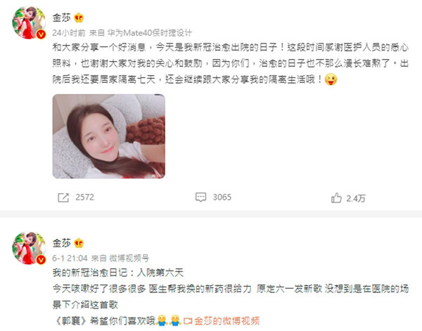Image resolution: width=422 pixels, height=331 pixels.
Task: Click the video icon before 金莎的微博视频
Action: [188, 321]
